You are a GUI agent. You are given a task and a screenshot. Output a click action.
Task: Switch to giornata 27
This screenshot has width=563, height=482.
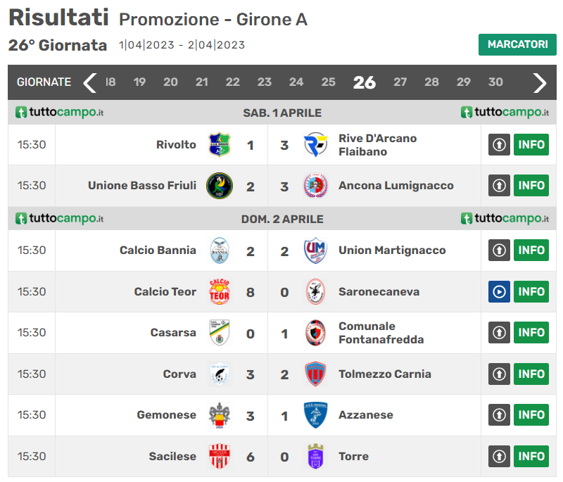tap(400, 82)
